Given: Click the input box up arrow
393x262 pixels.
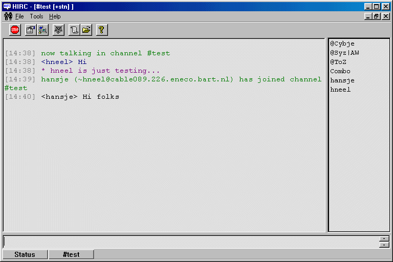Looking at the screenshot, I should click(x=384, y=238).
